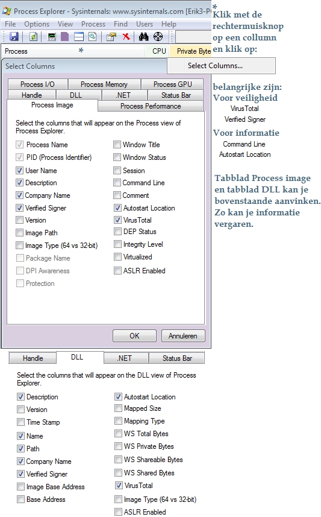
Task: Click the Process column header
Action: pyautogui.click(x=73, y=51)
